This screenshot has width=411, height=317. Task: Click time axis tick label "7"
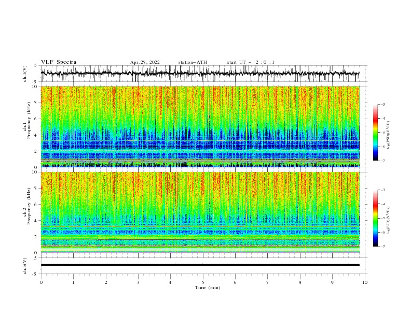[268, 282]
